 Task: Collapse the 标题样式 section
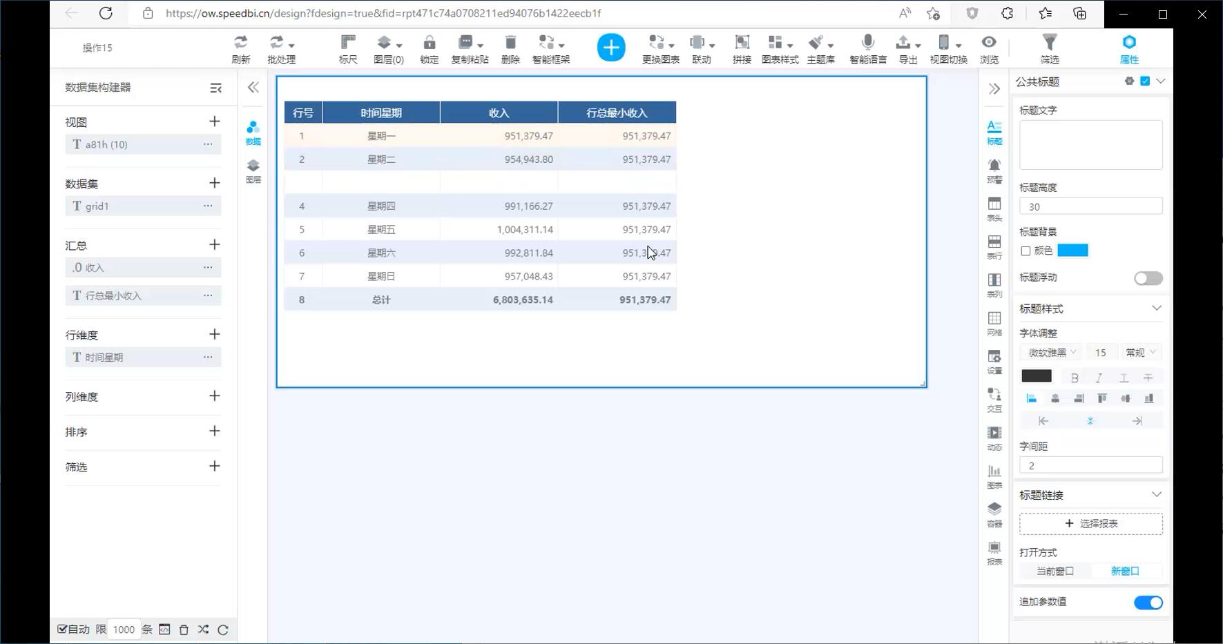pos(1157,309)
